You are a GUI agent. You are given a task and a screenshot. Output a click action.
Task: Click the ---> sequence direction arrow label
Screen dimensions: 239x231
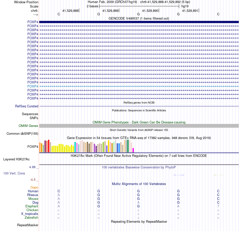(35, 15)
